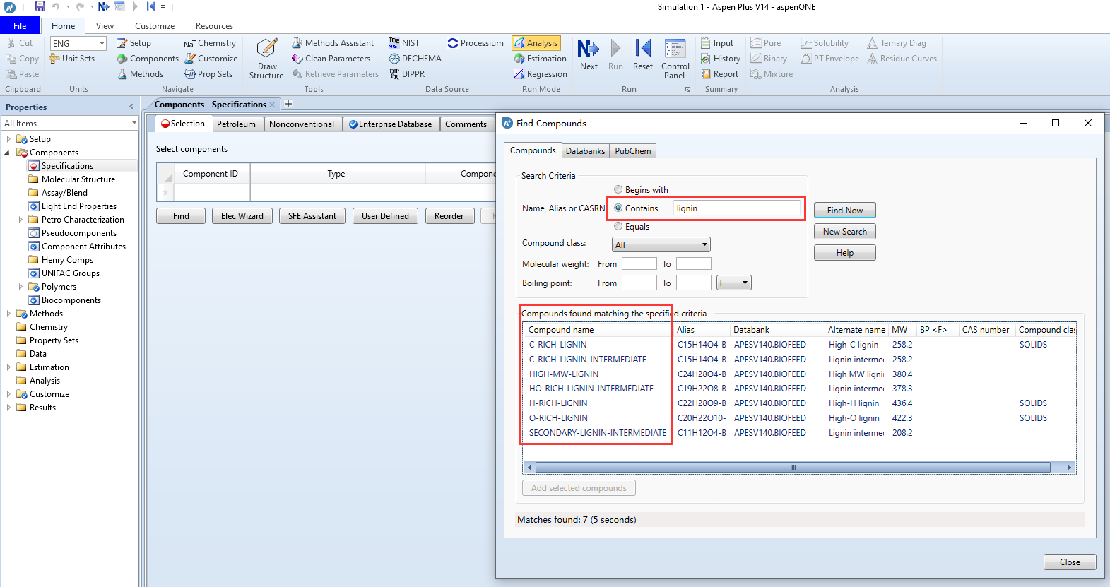Click the Elec Wizard button
Image resolution: width=1110 pixels, height=587 pixels.
tap(242, 215)
